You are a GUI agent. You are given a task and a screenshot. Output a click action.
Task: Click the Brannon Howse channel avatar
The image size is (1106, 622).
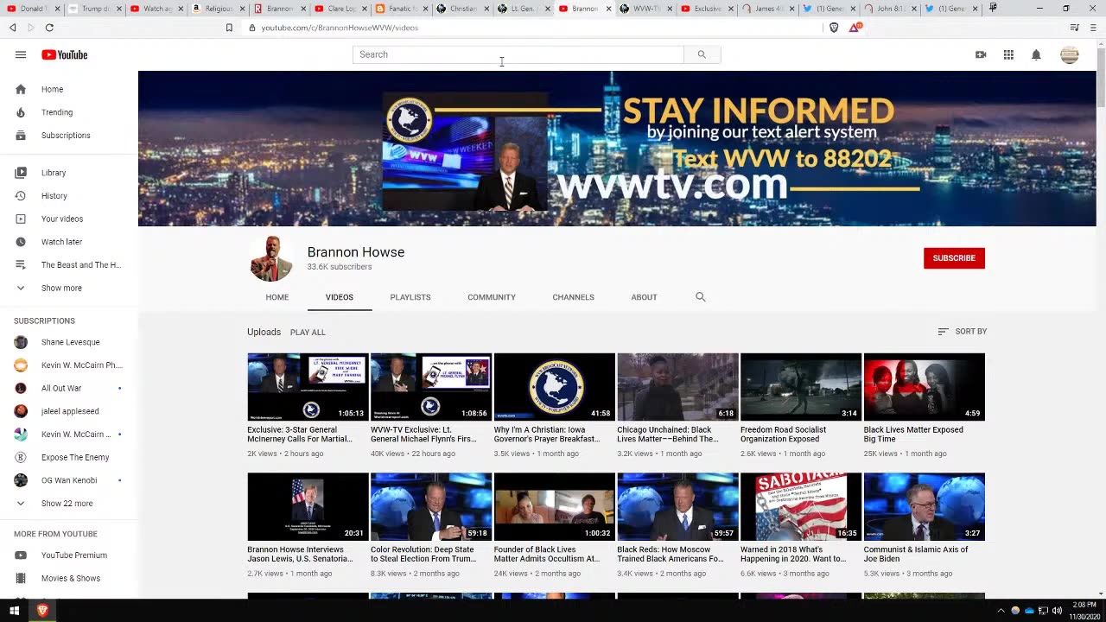(x=271, y=258)
